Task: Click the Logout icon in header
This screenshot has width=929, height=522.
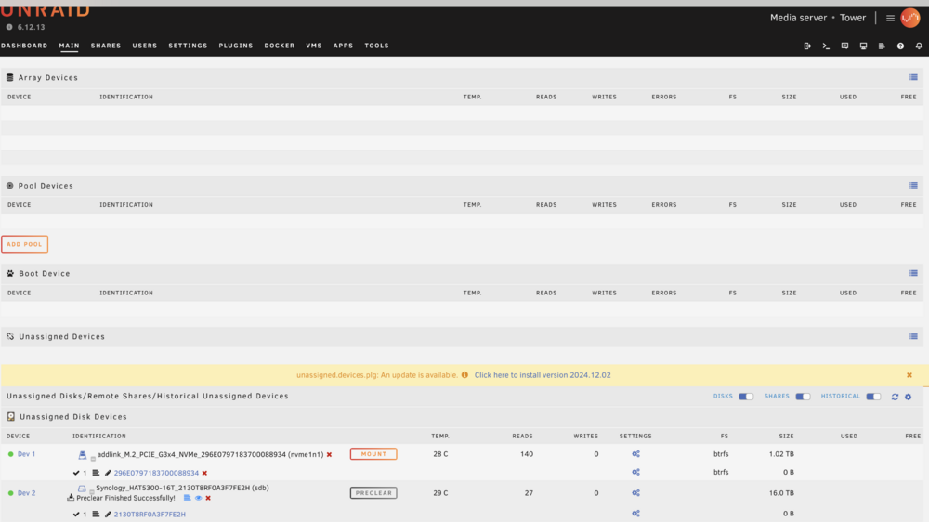Action: coord(807,46)
